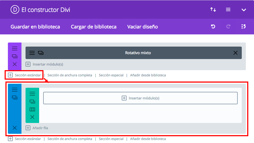Click the undo arrow icon

coord(213,27)
